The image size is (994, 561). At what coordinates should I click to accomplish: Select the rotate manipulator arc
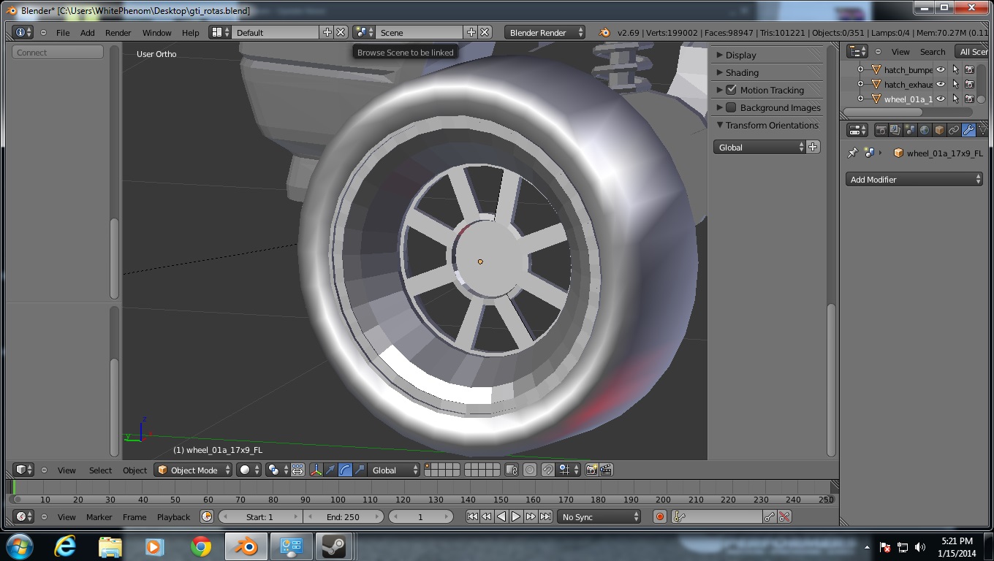(345, 470)
